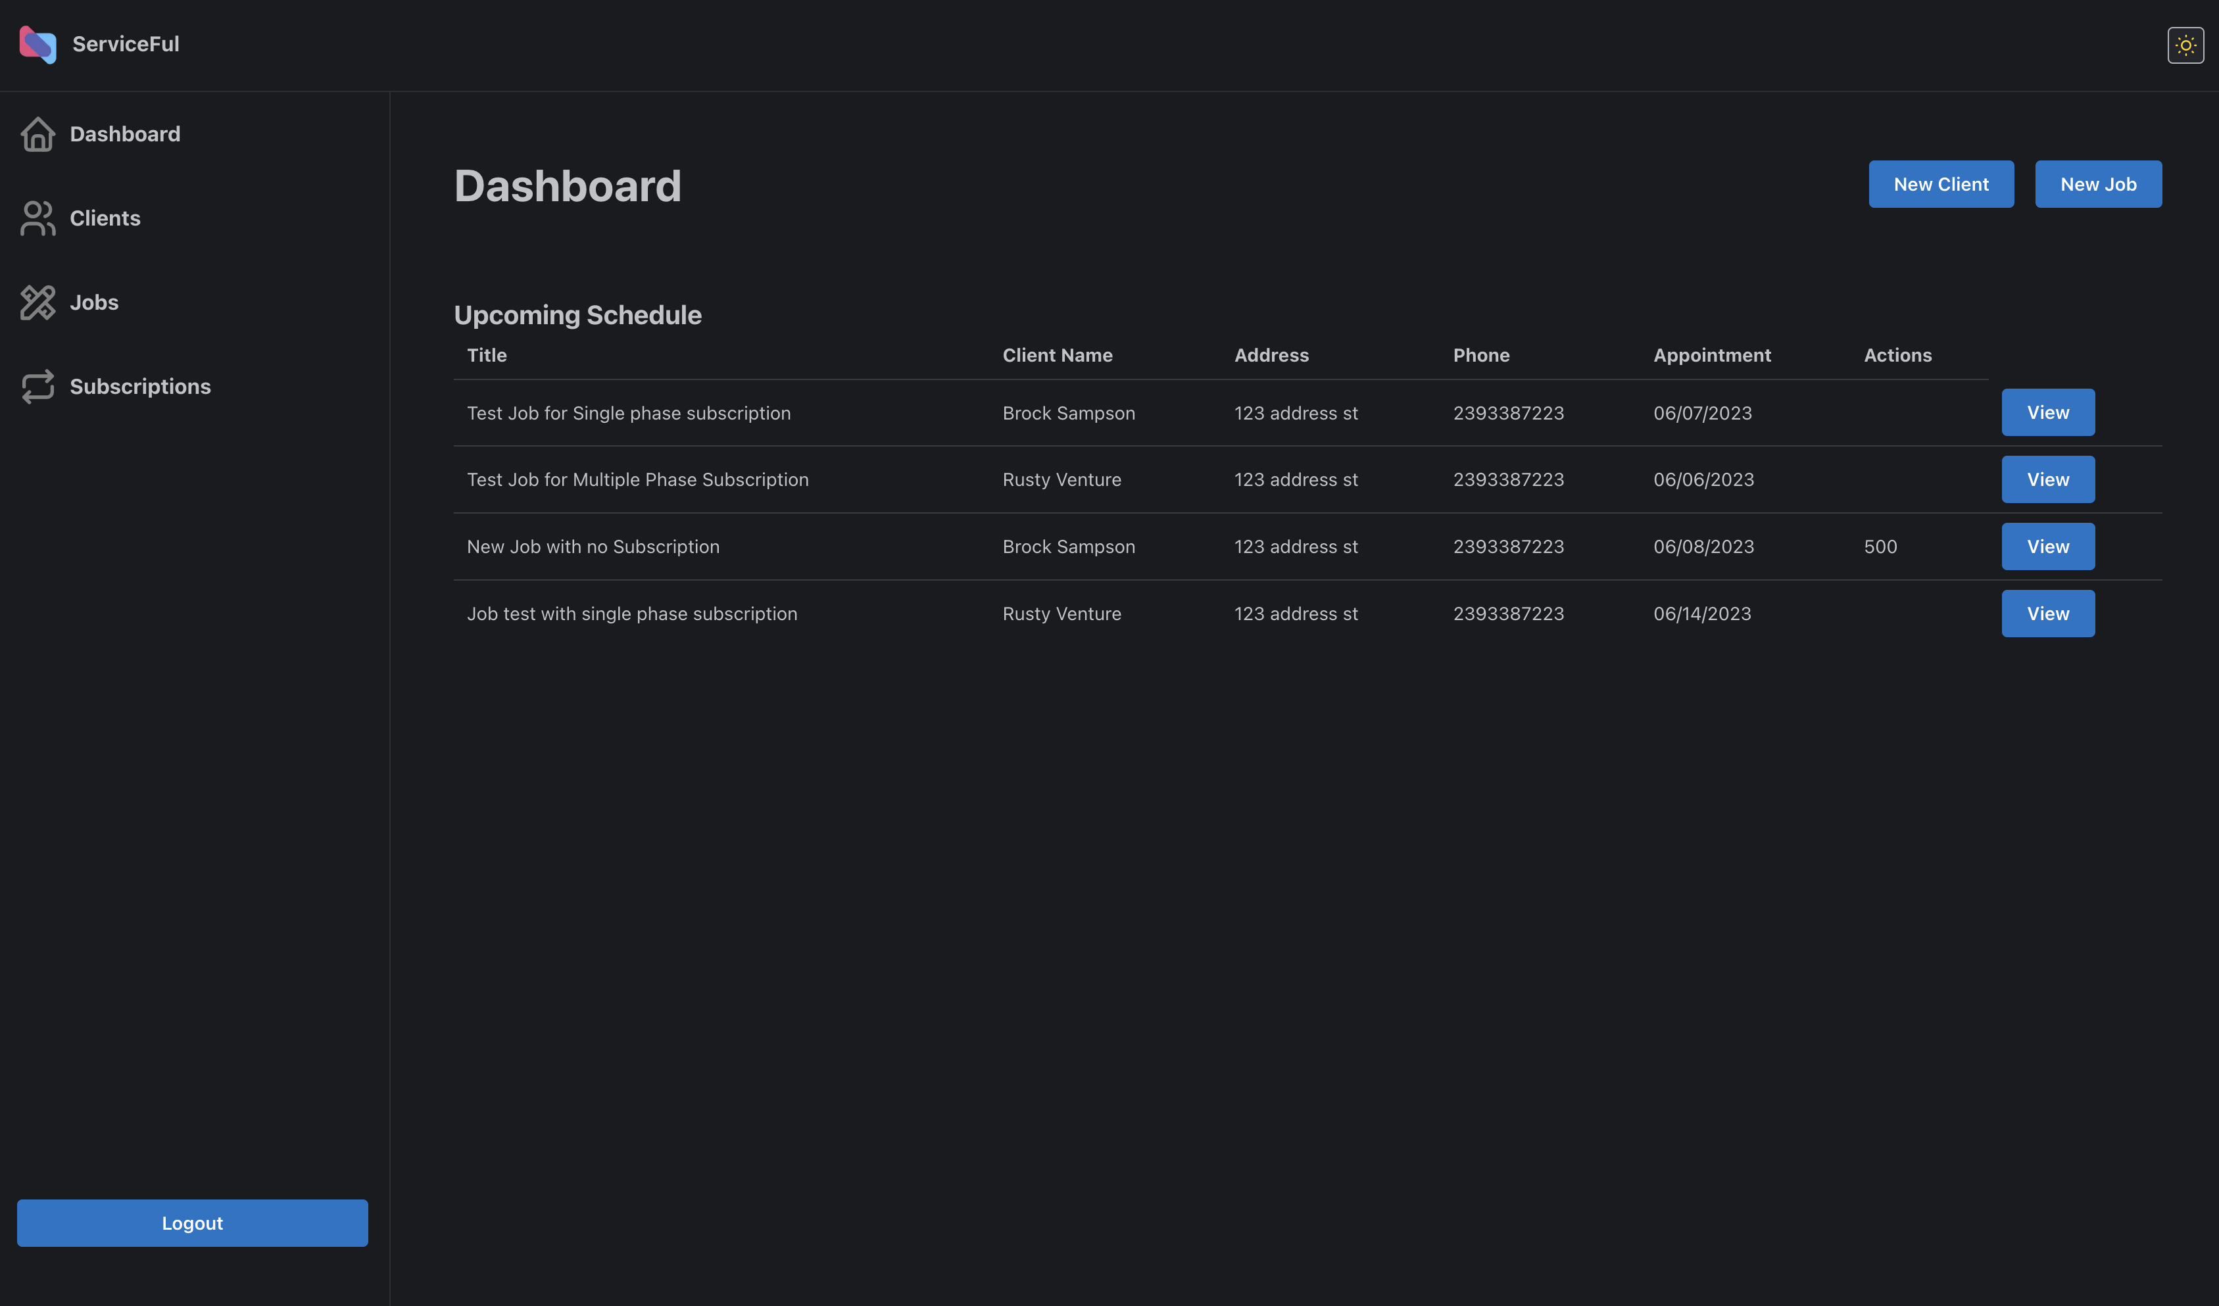Click the Dashboard house icon
This screenshot has width=2219, height=1306.
click(38, 134)
